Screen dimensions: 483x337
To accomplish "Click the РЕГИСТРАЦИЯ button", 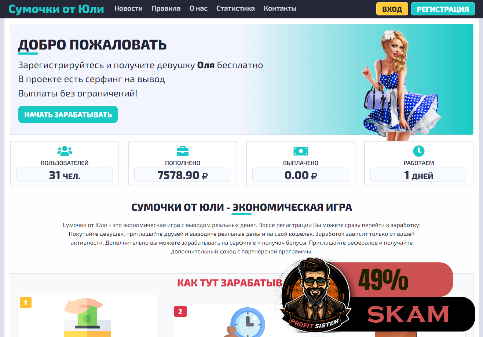I will [443, 9].
